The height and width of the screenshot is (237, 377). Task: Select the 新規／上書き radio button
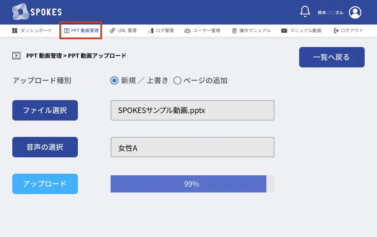pyautogui.click(x=114, y=80)
